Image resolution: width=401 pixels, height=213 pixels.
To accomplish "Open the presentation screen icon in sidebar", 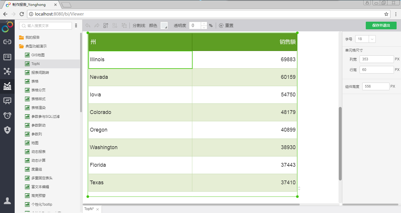I will (7, 101).
